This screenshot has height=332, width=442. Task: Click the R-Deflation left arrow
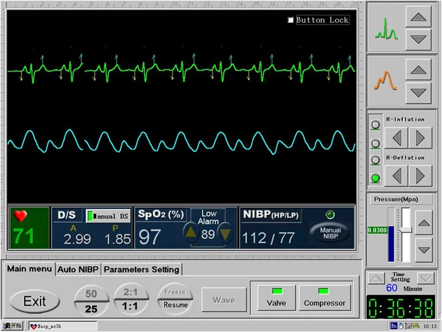pyautogui.click(x=398, y=175)
